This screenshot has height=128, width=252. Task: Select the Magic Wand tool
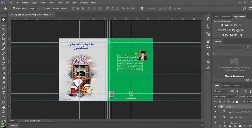click(3, 34)
